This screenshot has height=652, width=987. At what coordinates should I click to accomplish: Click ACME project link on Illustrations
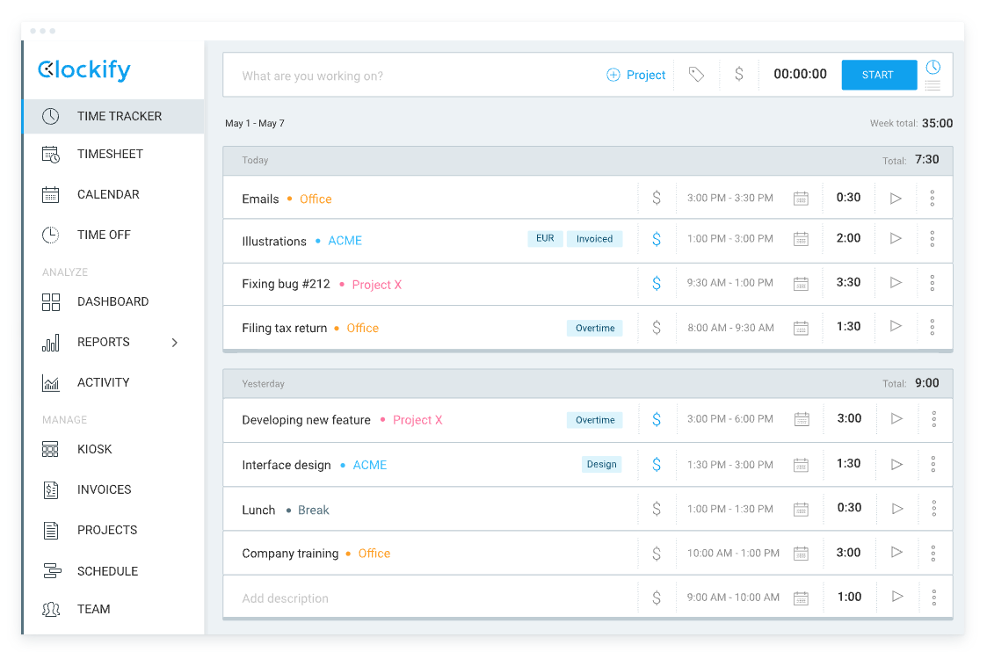(x=345, y=241)
